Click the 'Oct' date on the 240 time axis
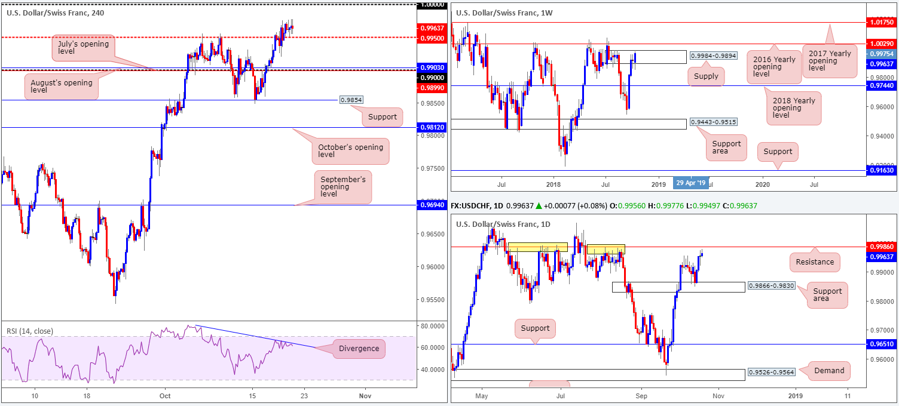Screen dimensions: 899x406 tap(166, 396)
